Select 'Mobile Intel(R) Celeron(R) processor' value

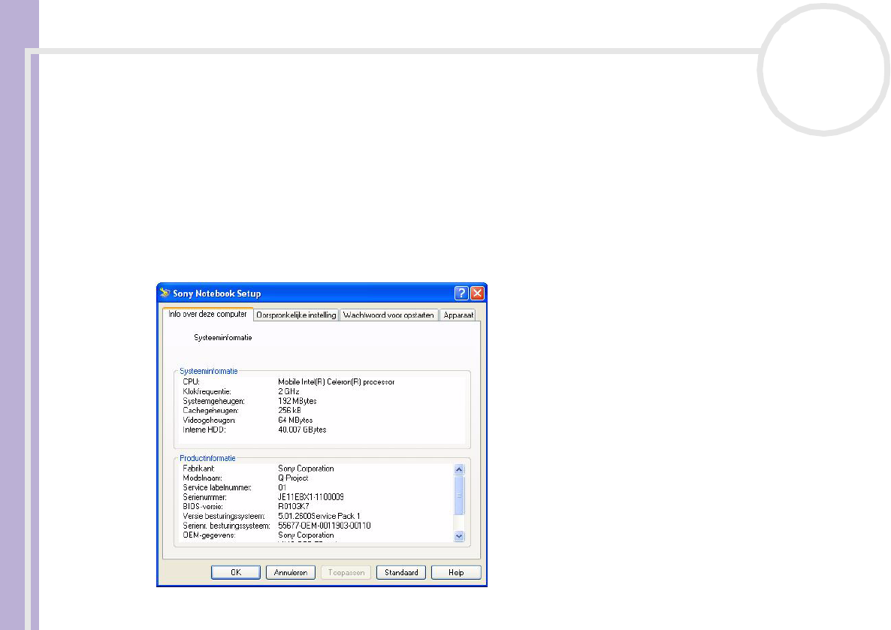point(337,381)
